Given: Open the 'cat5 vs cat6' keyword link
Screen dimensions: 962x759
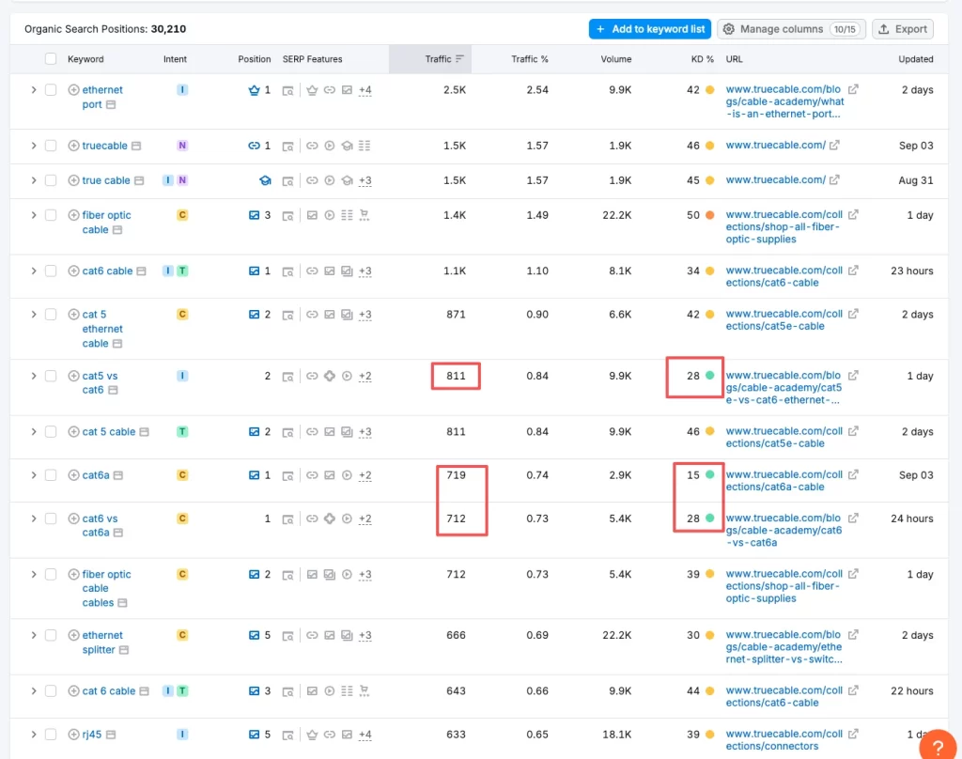Looking at the screenshot, I should click(100, 383).
